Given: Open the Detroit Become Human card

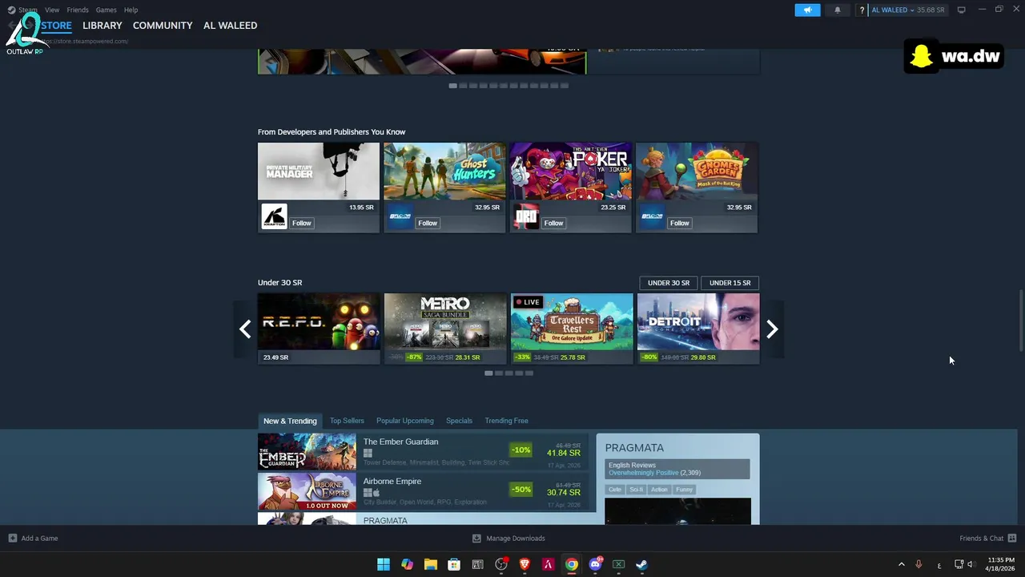Looking at the screenshot, I should (x=697, y=329).
